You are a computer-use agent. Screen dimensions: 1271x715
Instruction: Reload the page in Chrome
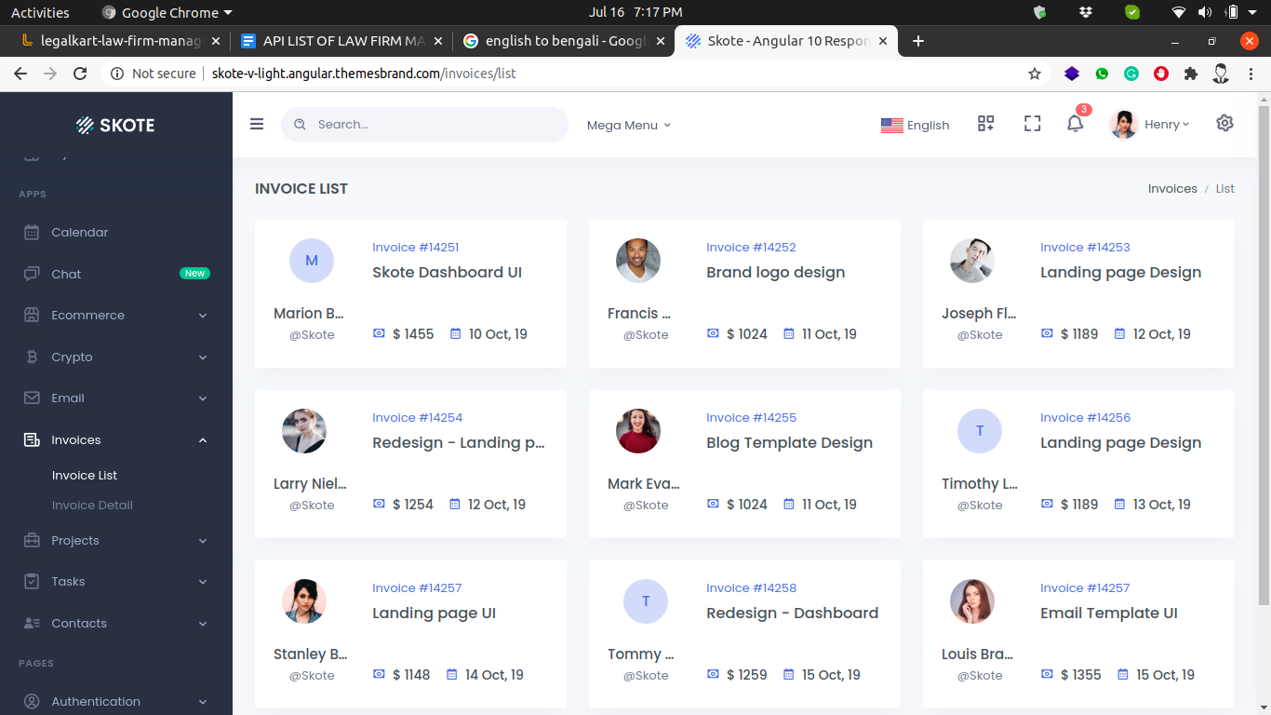pyautogui.click(x=80, y=74)
